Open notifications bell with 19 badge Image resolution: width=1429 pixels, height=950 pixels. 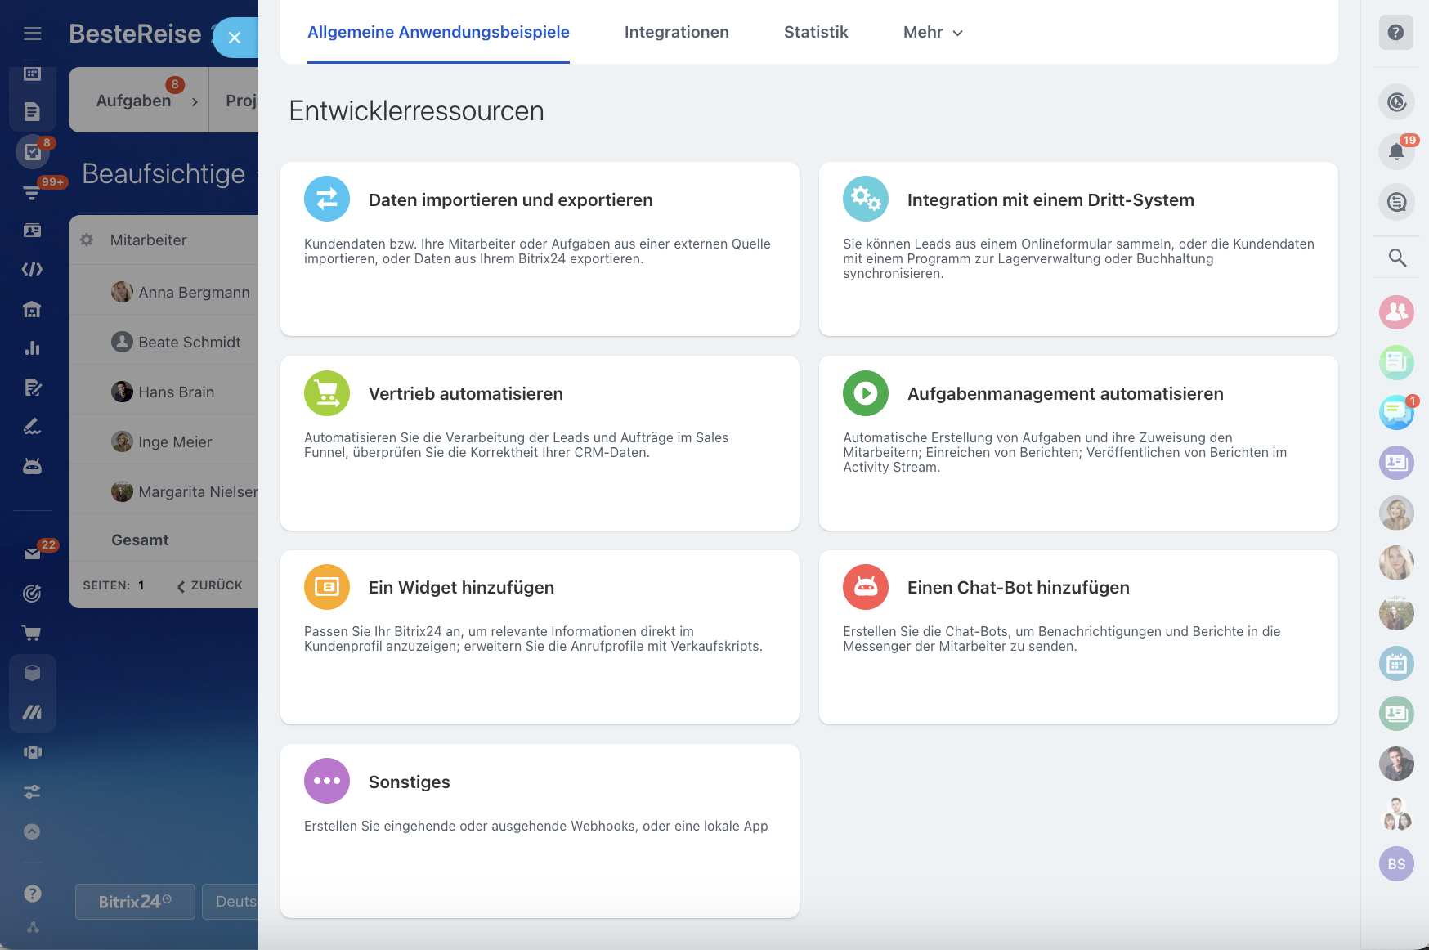pyautogui.click(x=1396, y=151)
